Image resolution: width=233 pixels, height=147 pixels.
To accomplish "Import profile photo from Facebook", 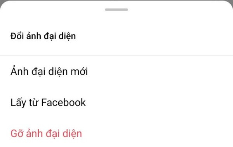I will pos(116,102).
